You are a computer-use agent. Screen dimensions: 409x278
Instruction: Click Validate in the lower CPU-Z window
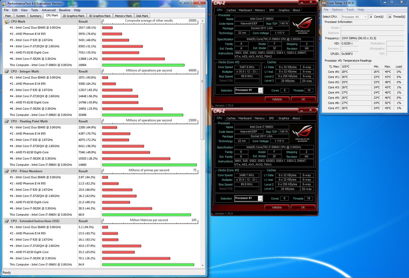coord(277,208)
